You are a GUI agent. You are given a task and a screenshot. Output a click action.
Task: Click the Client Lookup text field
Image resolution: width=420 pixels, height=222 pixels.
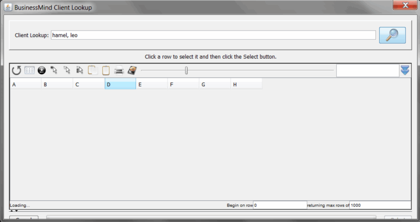tap(213, 35)
